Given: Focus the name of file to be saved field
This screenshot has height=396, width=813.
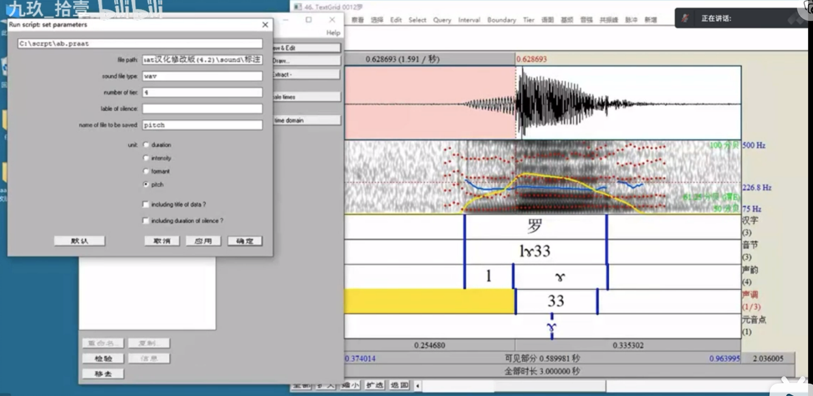Looking at the screenshot, I should [202, 125].
